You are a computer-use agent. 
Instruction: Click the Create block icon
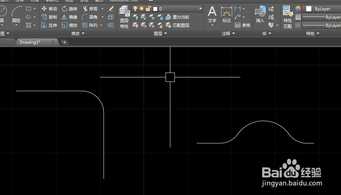(x=271, y=9)
